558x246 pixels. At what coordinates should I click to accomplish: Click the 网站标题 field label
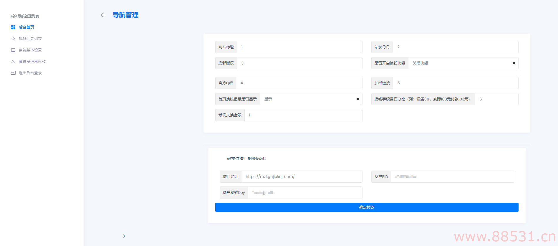pyautogui.click(x=226, y=47)
